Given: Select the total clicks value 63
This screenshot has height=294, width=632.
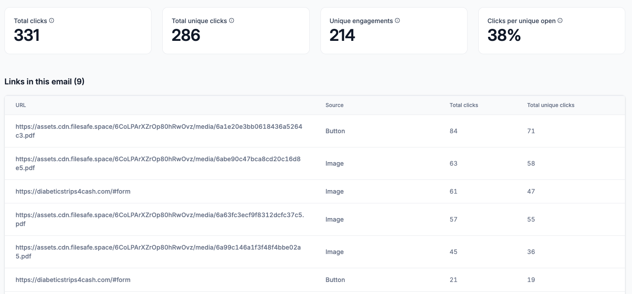Looking at the screenshot, I should tap(453, 163).
